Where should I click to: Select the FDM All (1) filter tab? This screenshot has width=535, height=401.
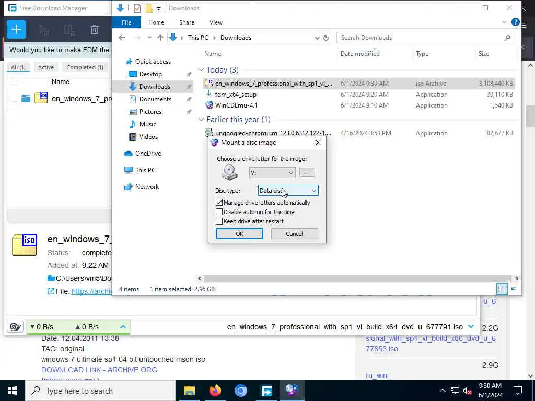pyautogui.click(x=18, y=67)
